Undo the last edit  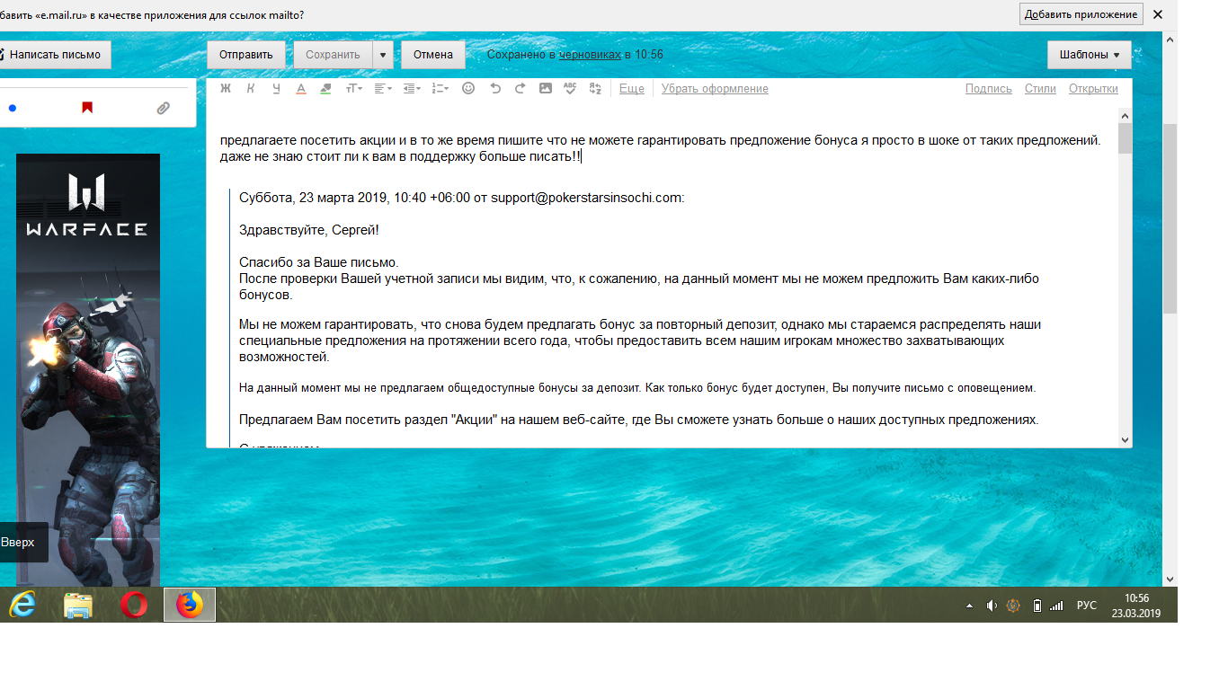tap(495, 89)
